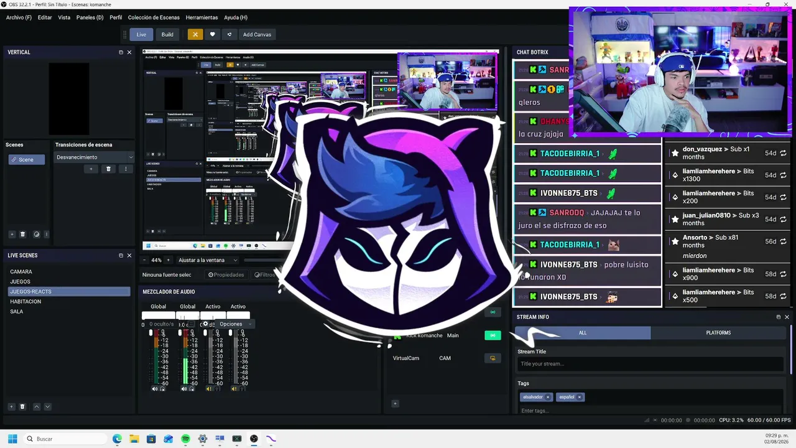Open scene filters icon in the Scenes panel
796x448 pixels.
coord(36,235)
